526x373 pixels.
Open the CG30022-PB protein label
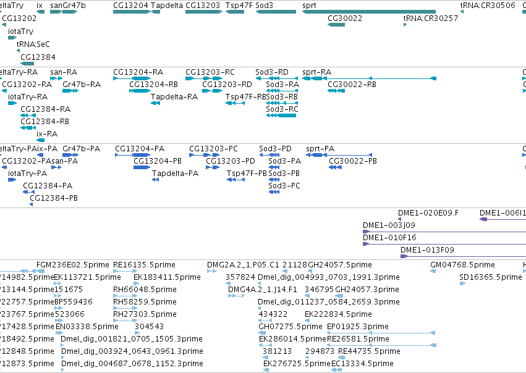353,161
